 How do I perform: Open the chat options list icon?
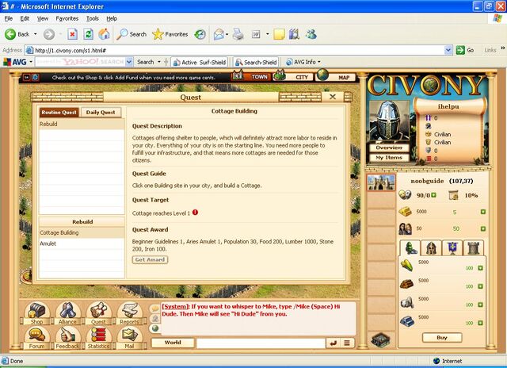point(347,343)
